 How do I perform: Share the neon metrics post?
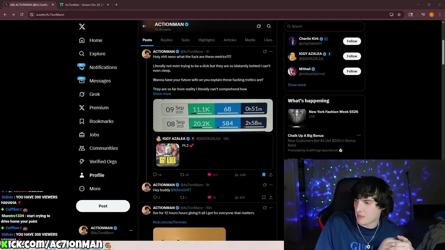pos(271,175)
